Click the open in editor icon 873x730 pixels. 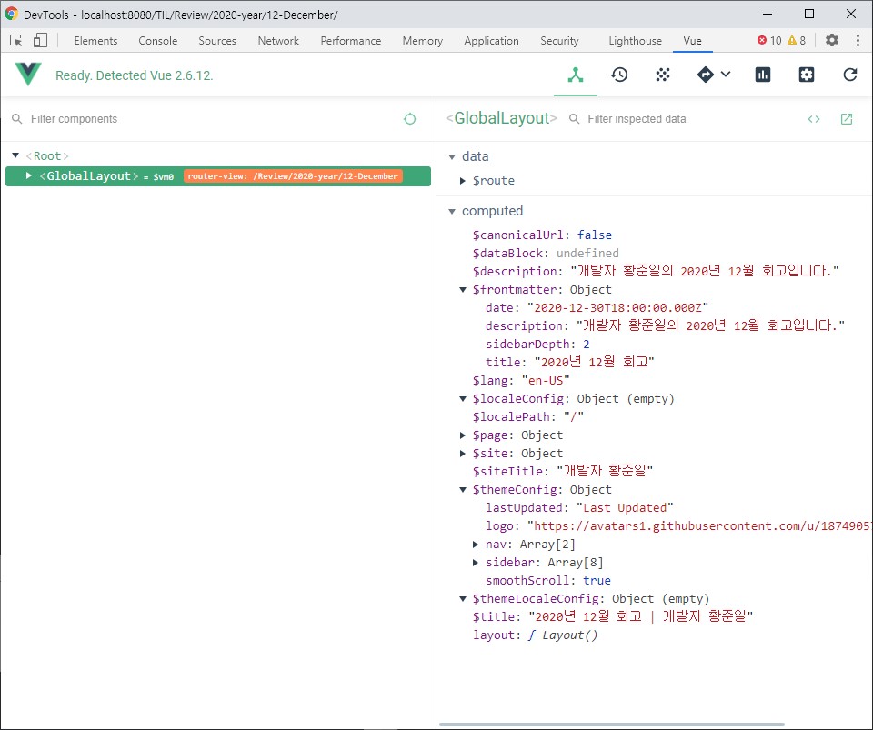coord(847,118)
